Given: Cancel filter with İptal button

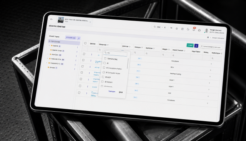Looking at the screenshot, I should [121, 92].
